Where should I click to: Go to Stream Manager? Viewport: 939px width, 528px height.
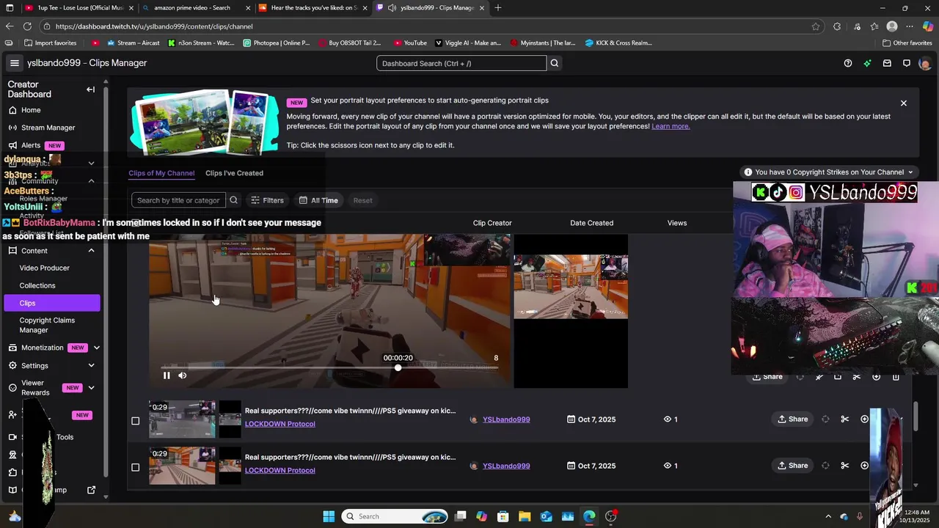[x=48, y=128]
